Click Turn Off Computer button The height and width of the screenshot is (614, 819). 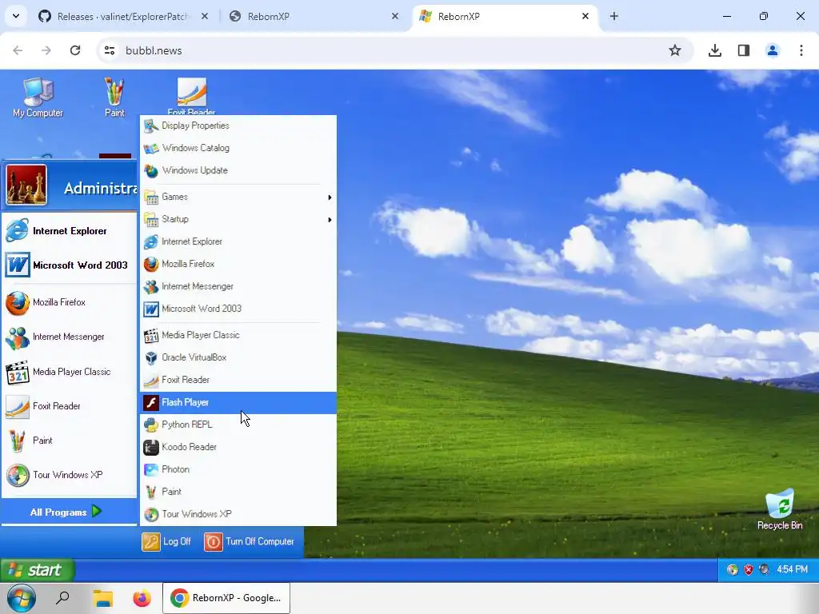click(x=250, y=542)
